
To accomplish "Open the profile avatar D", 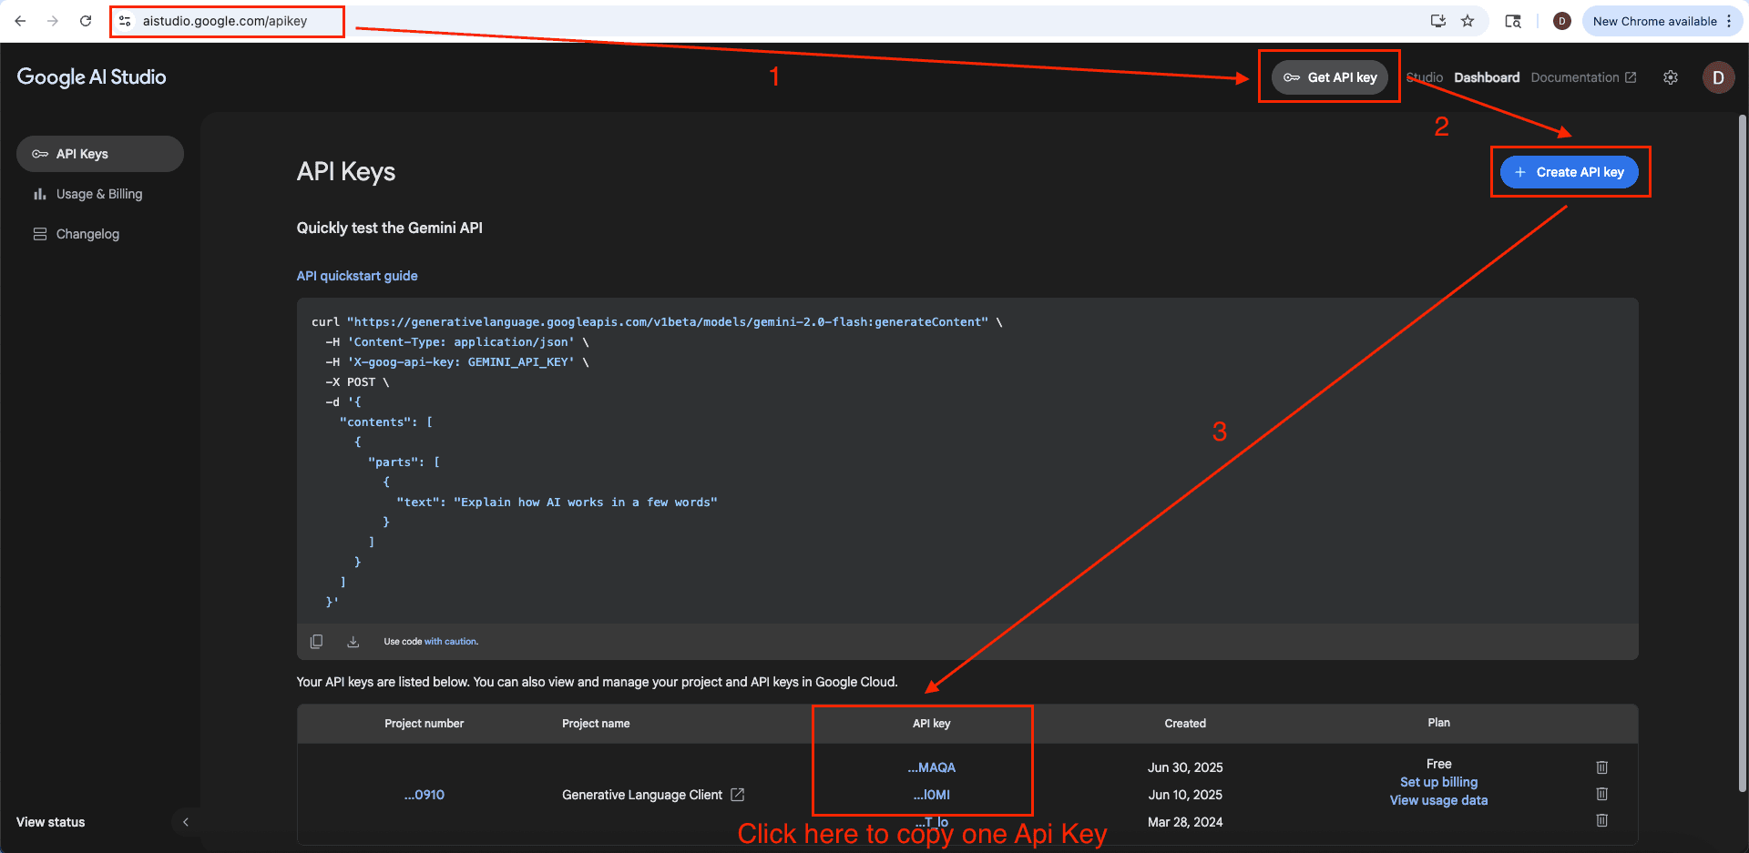I will pyautogui.click(x=1718, y=77).
